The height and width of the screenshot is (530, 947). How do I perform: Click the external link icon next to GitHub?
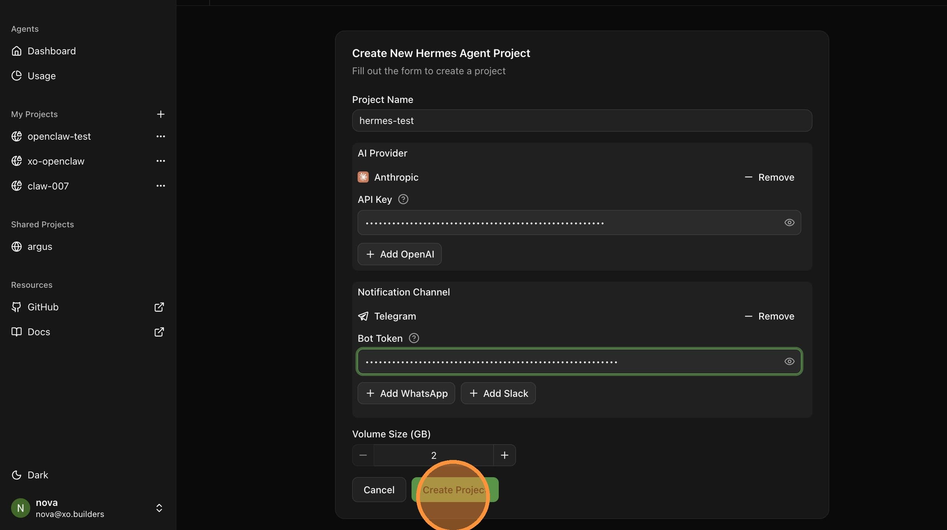159,307
